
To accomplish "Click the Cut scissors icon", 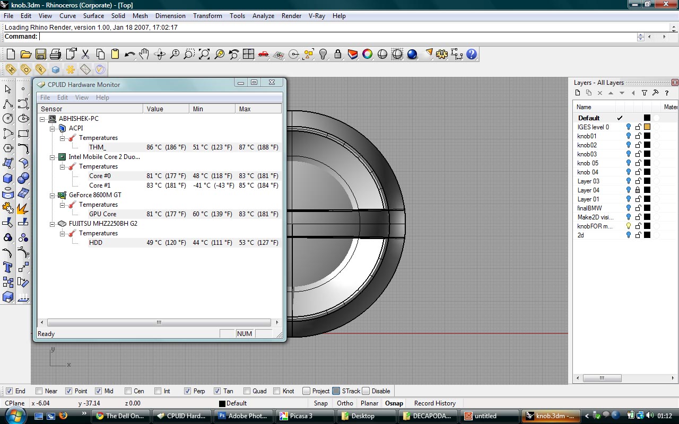I will coord(85,54).
